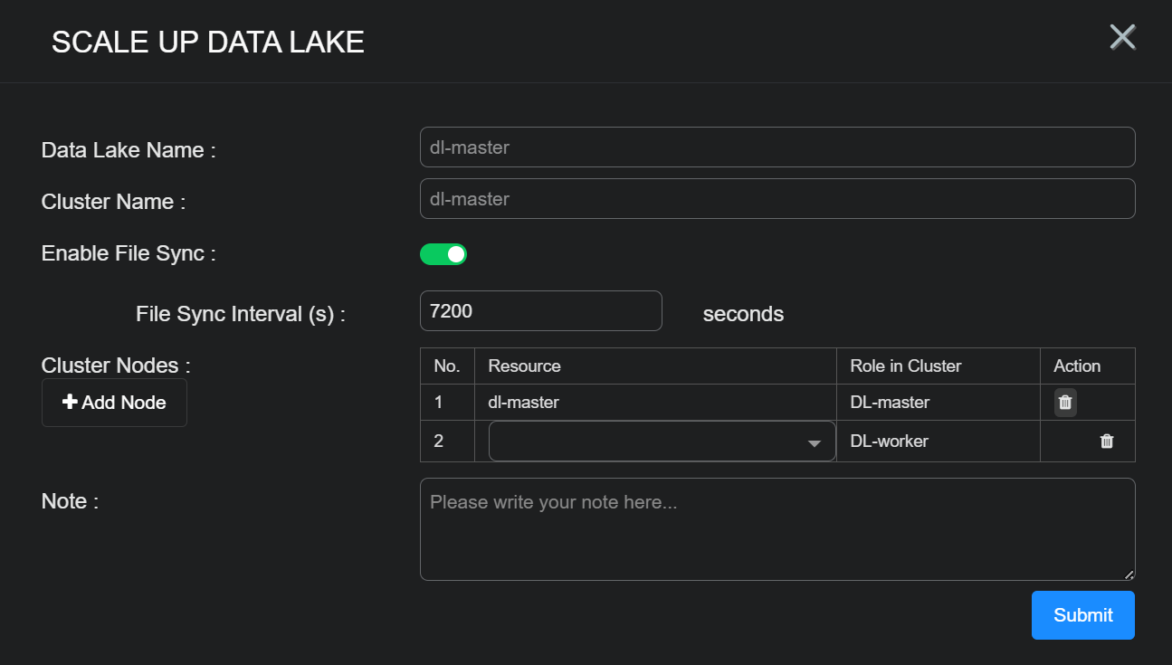Delete the dl-master node row
The image size is (1172, 665).
1065,403
